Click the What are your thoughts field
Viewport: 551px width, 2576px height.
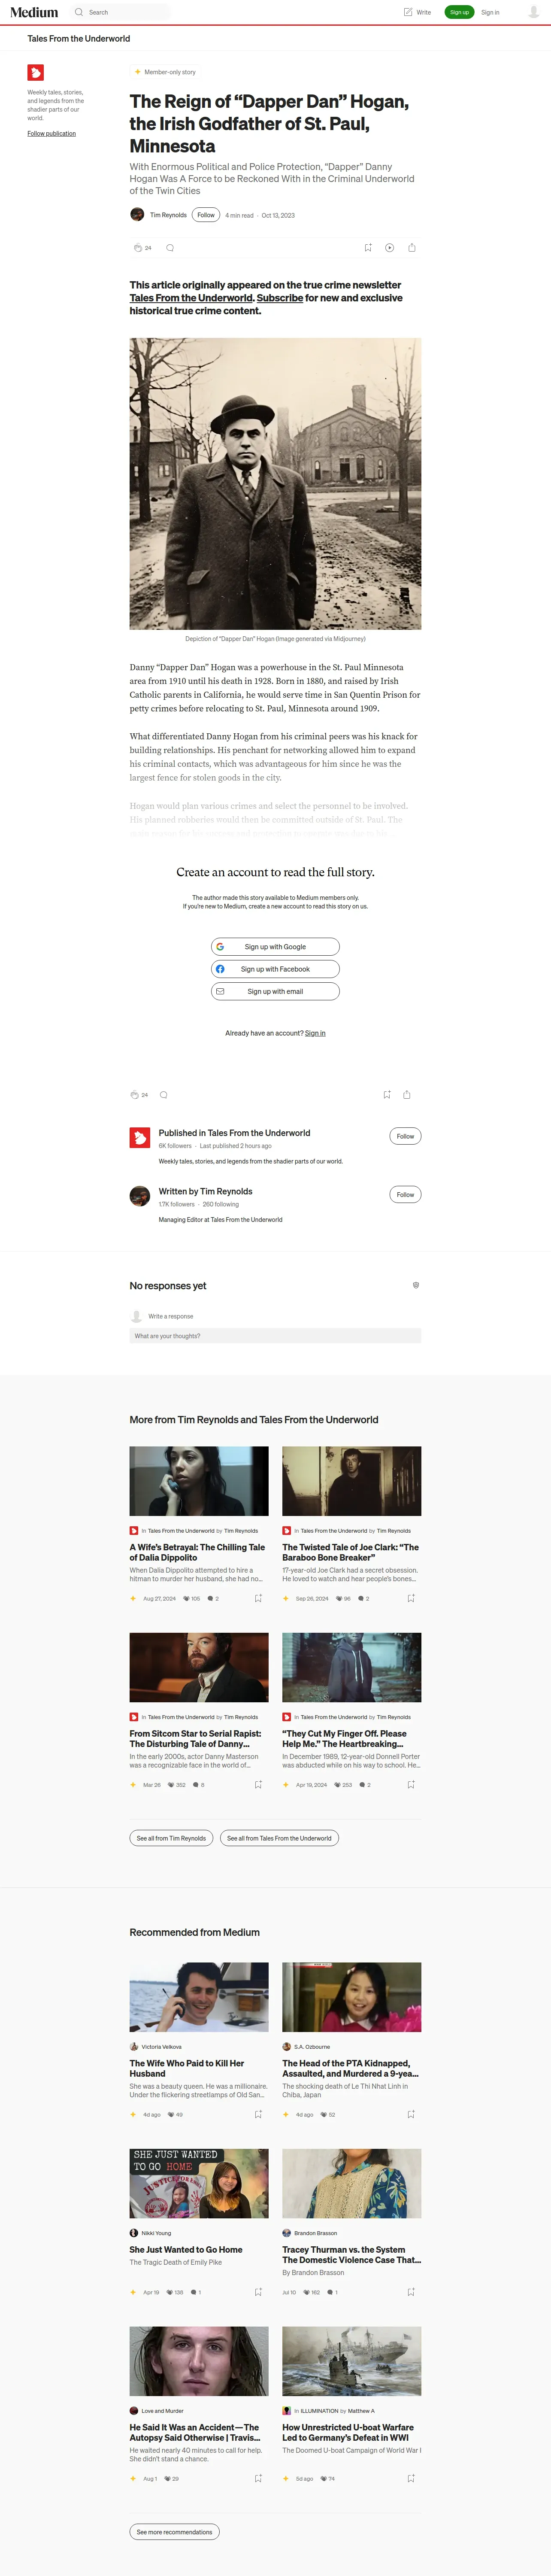[275, 1336]
